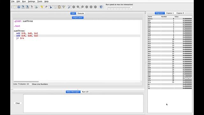The height and width of the screenshot is (115, 204).
Task: Select the $v0 register row
Action: (170, 23)
